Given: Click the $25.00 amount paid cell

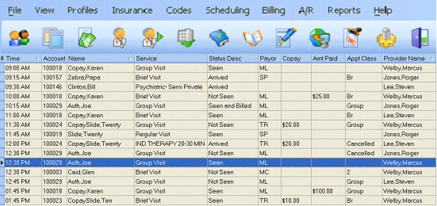Looking at the screenshot, I should pyautogui.click(x=328, y=97).
